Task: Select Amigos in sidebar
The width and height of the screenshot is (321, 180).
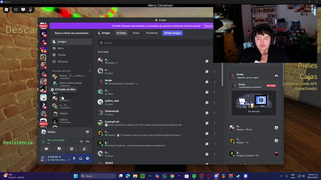Action: tap(71, 42)
